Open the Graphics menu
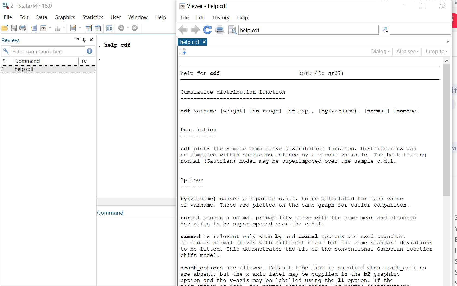 click(x=64, y=17)
